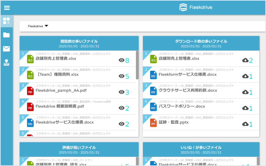Click PDF icon of Fleekdrive 概要説明書.pdf
266x166 pixels.
click(x=30, y=107)
